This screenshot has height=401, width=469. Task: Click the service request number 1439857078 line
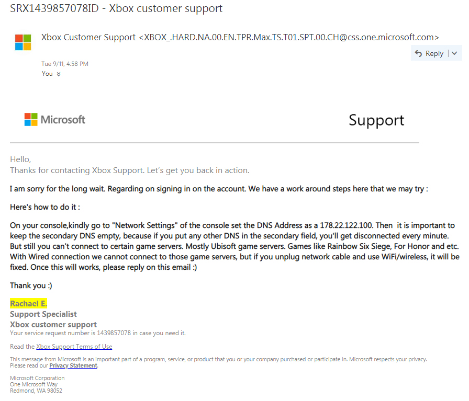pos(98,333)
